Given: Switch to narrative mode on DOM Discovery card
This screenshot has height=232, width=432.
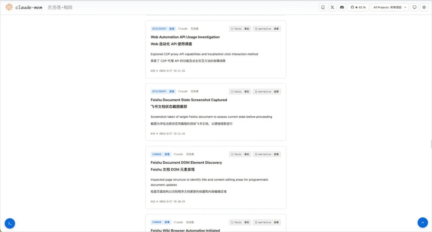Looking at the screenshot, I should [x=266, y=154].
